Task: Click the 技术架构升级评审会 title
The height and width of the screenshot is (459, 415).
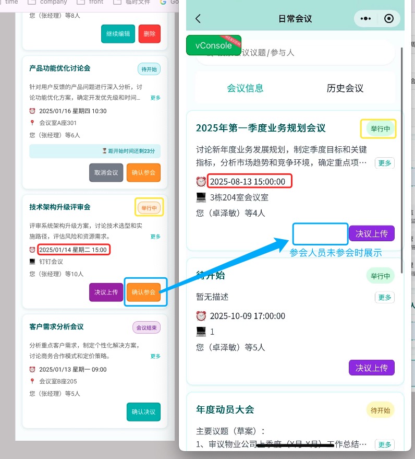Action: pos(60,207)
